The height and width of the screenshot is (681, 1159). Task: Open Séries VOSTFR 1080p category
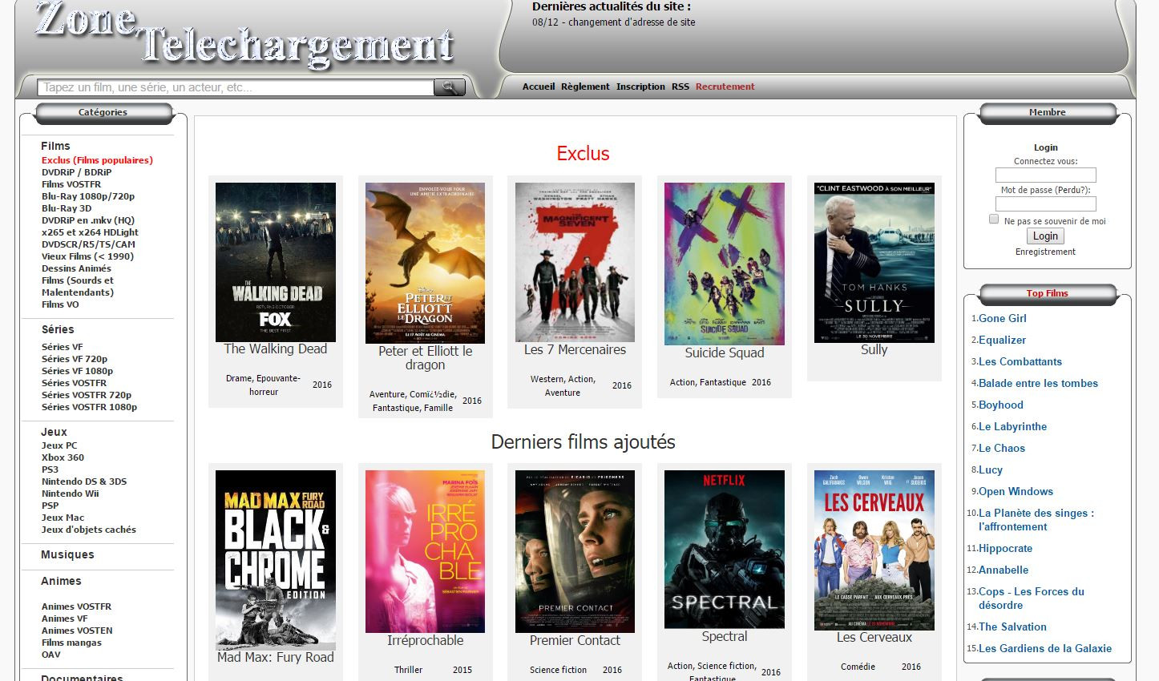(89, 407)
